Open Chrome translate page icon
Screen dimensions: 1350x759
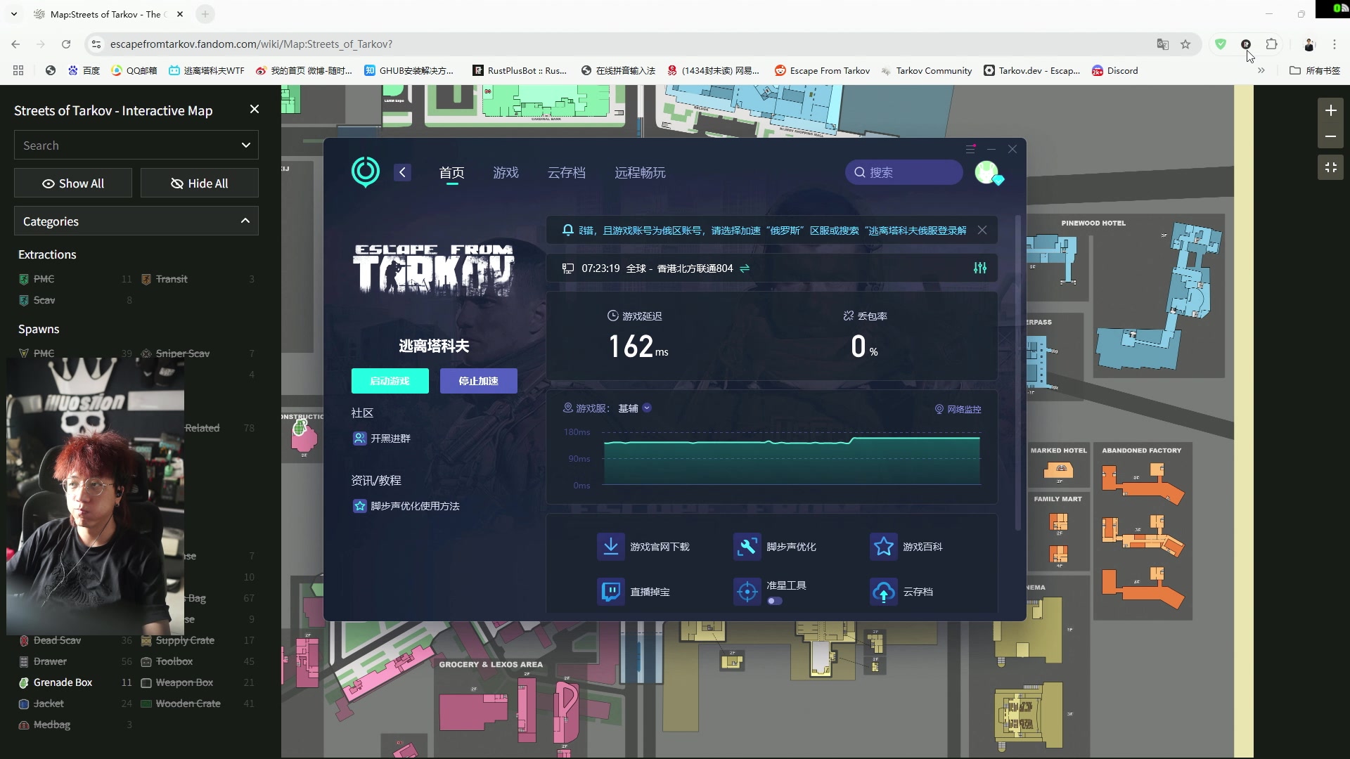(1163, 44)
